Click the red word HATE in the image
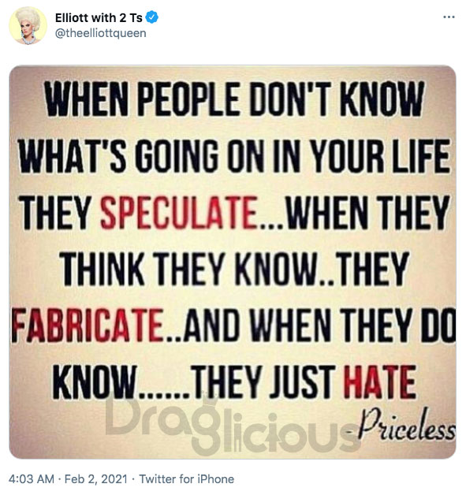Screen dimensions: 466x495 (379, 381)
